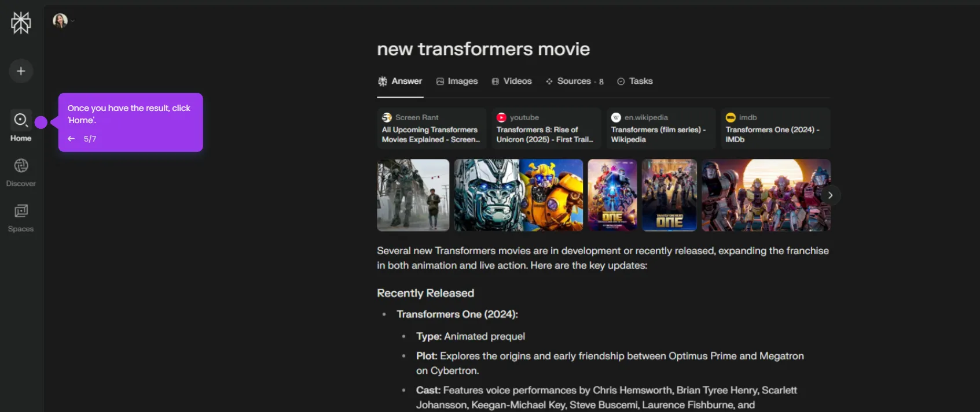Show next images with the right chevron
The image size is (980, 412).
pyautogui.click(x=830, y=195)
